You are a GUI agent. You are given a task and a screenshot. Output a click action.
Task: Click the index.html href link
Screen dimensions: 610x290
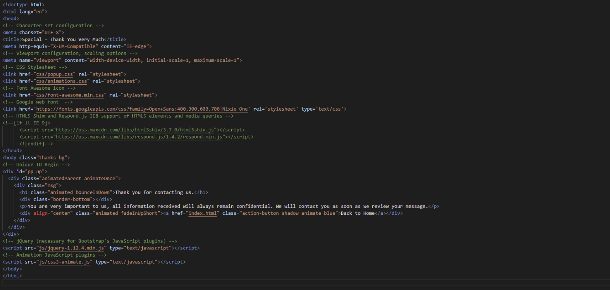pos(203,213)
